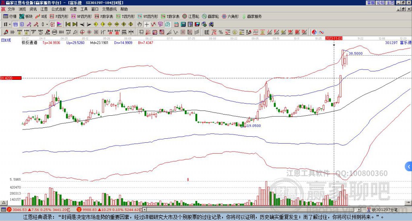Open the 窗口 menu
The width and height of the screenshot is (412, 221).
(95, 9)
